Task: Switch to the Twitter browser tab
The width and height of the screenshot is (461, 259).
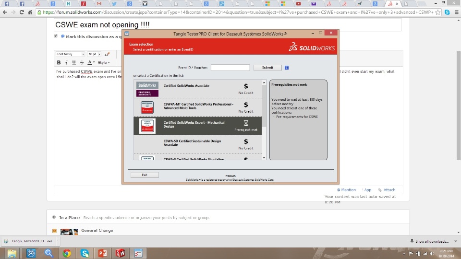Action: 114,4
